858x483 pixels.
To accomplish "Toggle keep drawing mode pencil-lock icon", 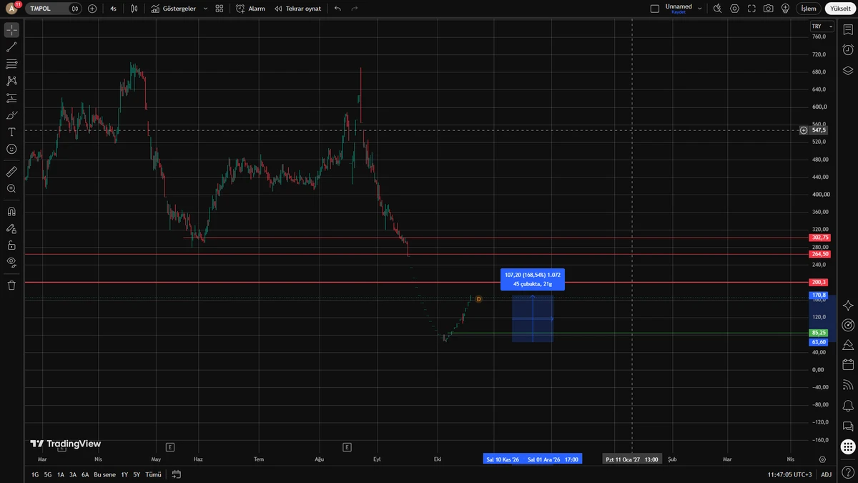I will pos(11,229).
